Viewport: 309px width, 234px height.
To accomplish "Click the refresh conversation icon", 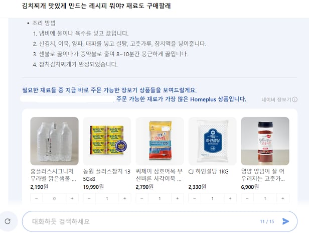I will 8,221.
